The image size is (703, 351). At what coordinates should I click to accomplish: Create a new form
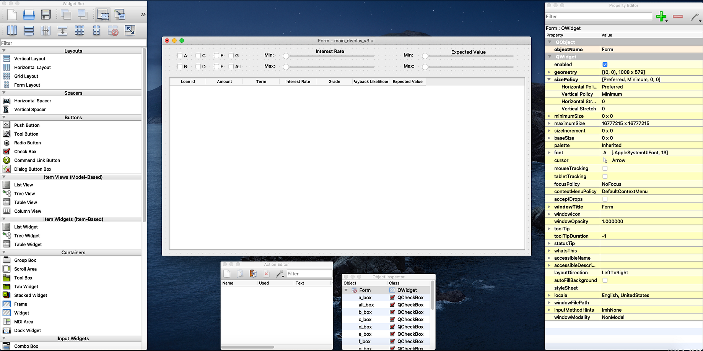[11, 15]
